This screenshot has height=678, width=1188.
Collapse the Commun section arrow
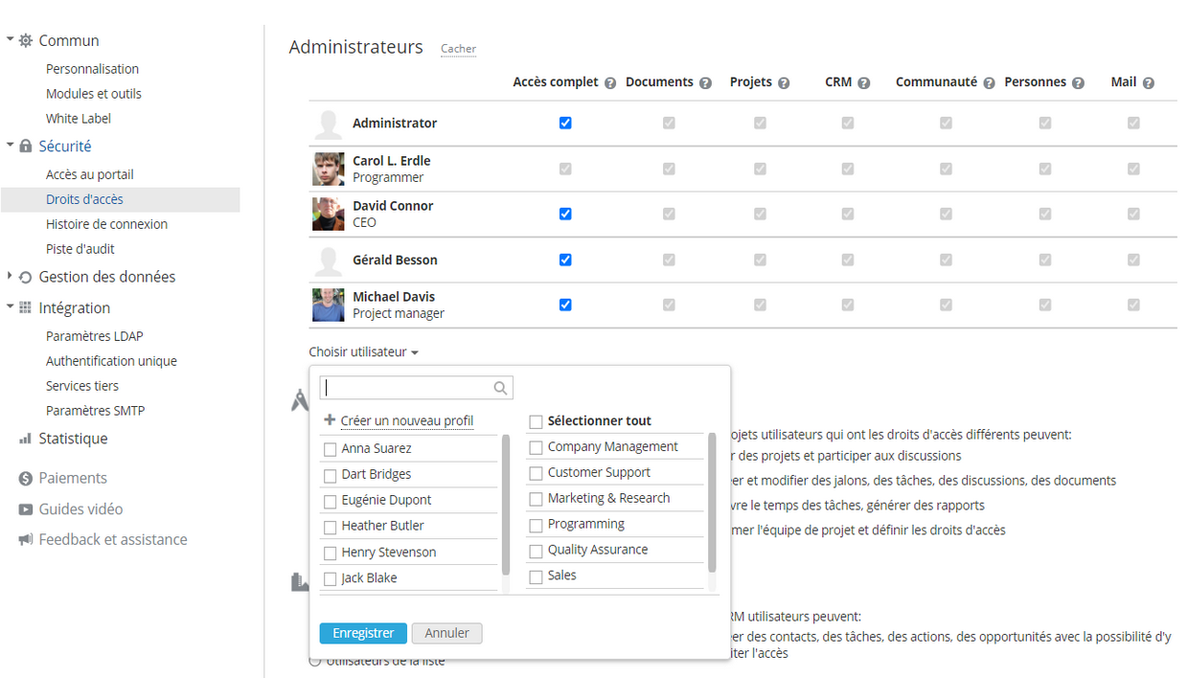[x=11, y=39]
